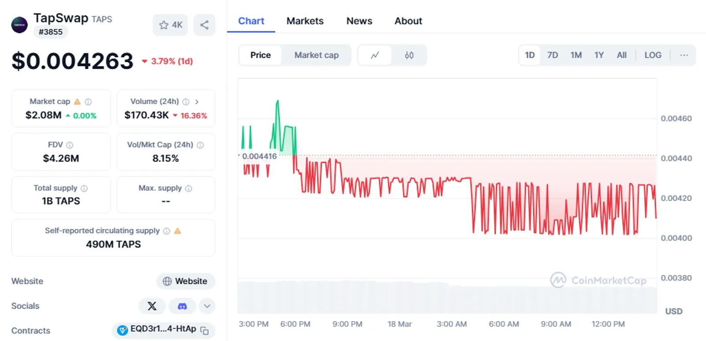Set chart range to 1M
Viewport: 706px width, 341px height.
pos(576,55)
